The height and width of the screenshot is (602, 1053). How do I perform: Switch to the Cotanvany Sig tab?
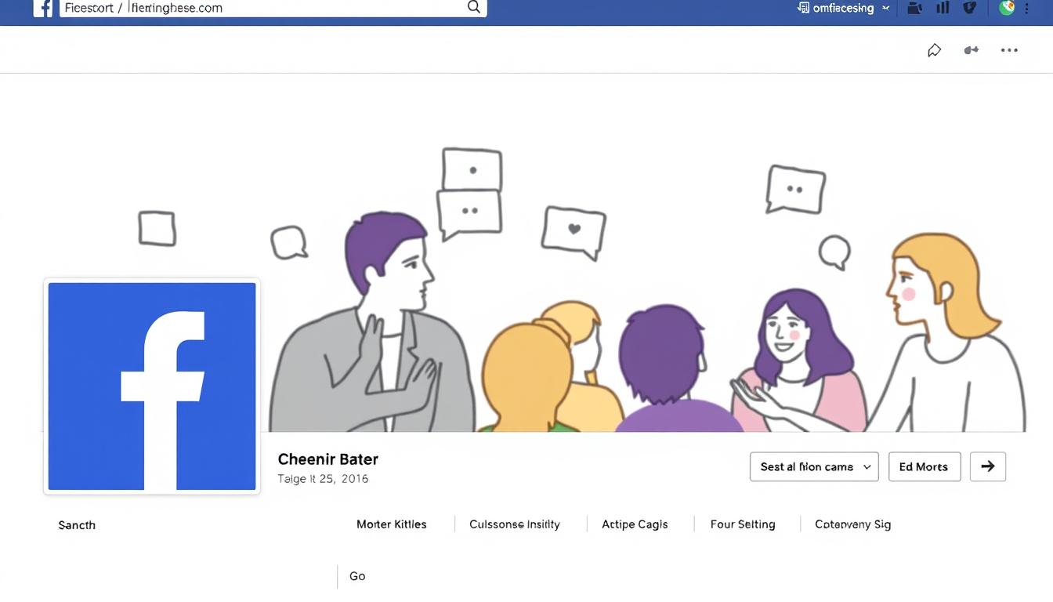click(853, 524)
